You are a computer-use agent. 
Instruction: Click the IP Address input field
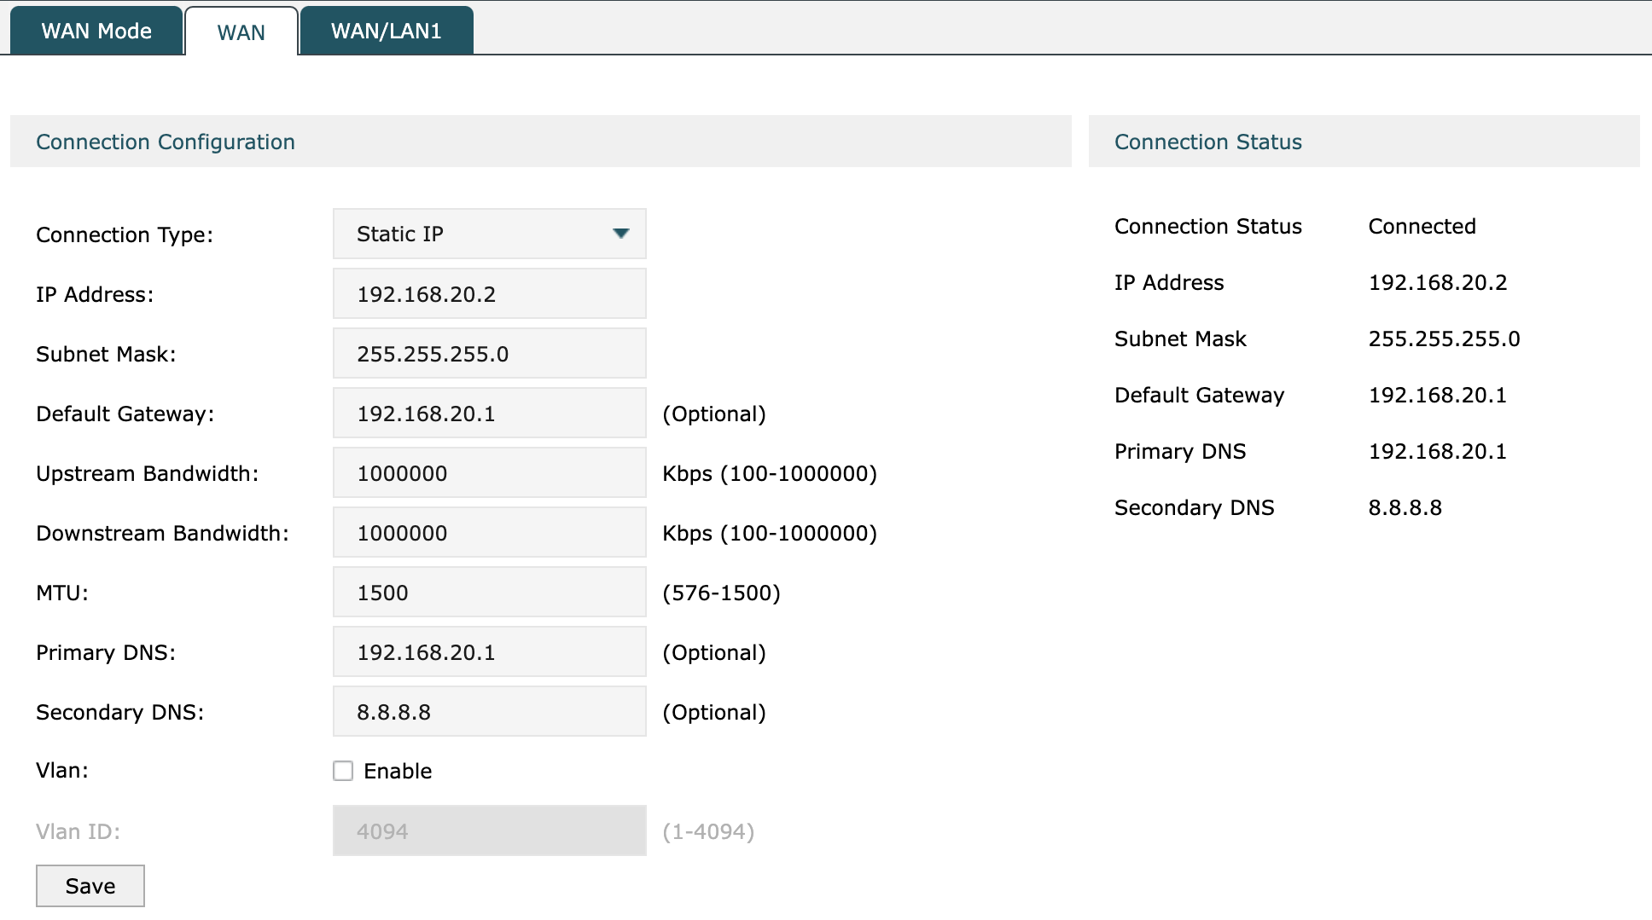click(x=489, y=294)
